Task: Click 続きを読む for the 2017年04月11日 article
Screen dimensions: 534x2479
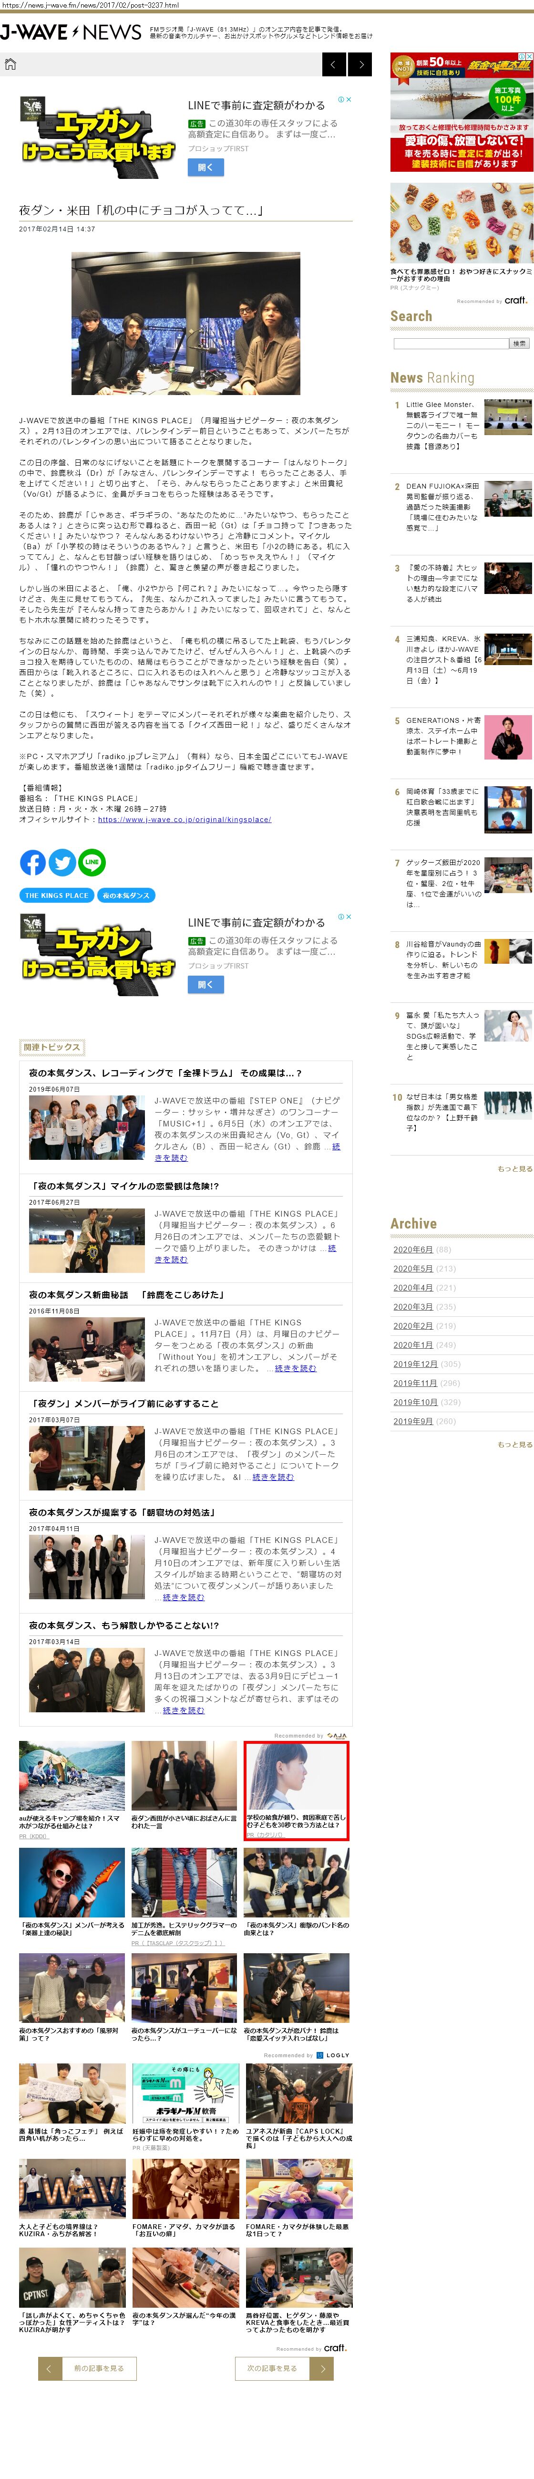Action: pyautogui.click(x=183, y=1596)
